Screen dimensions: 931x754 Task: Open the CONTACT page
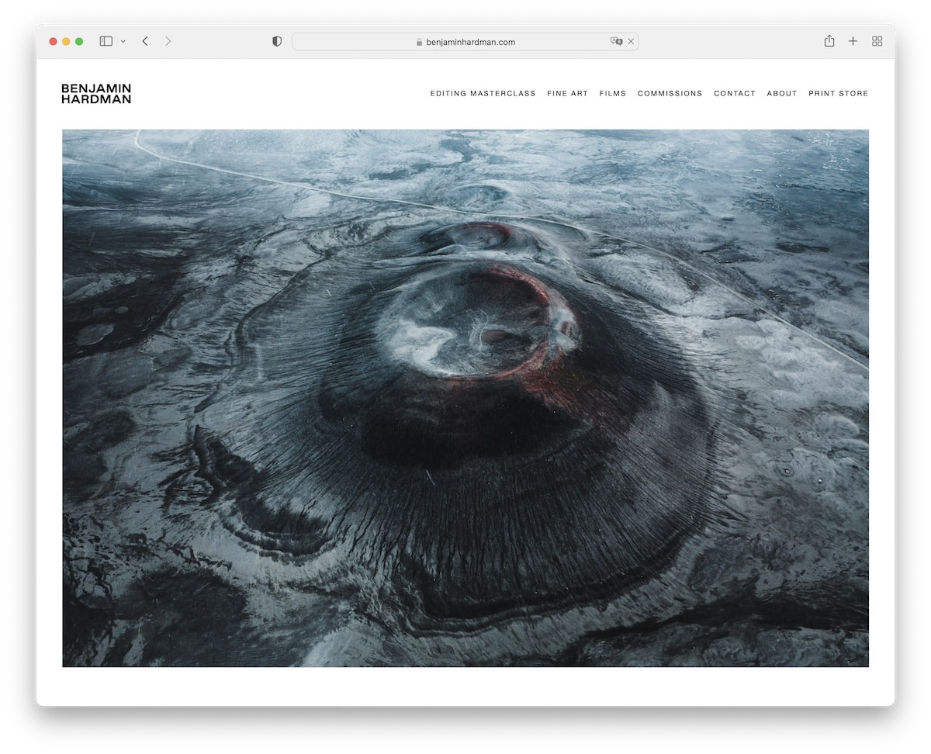(x=734, y=93)
